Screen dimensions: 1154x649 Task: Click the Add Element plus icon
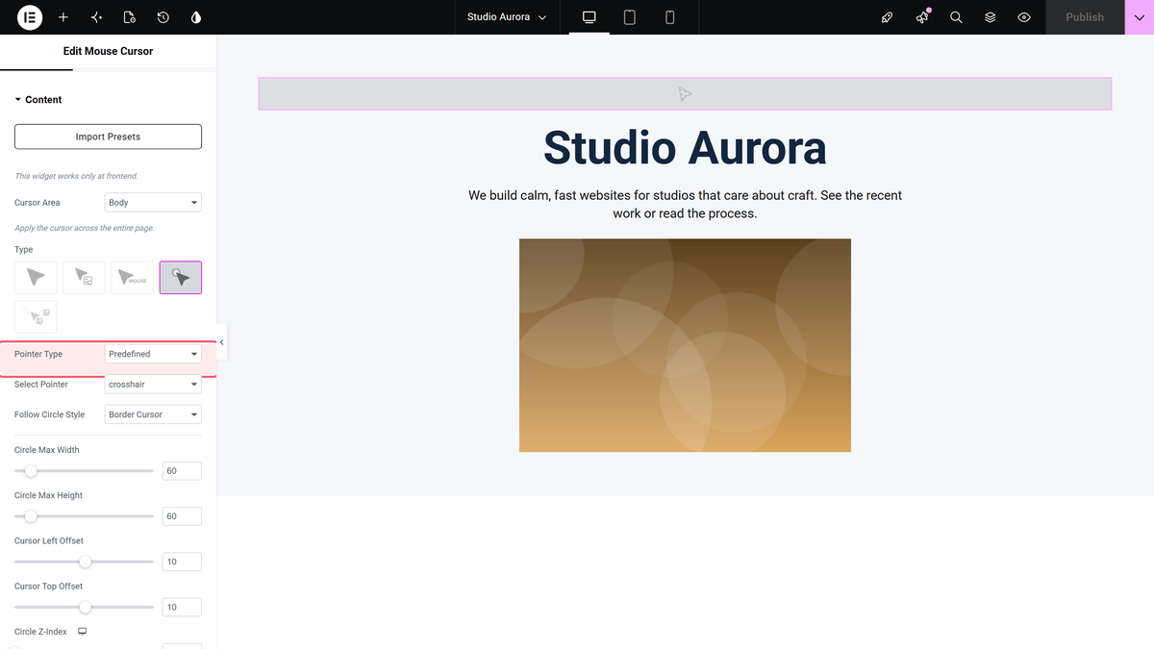[x=63, y=17]
